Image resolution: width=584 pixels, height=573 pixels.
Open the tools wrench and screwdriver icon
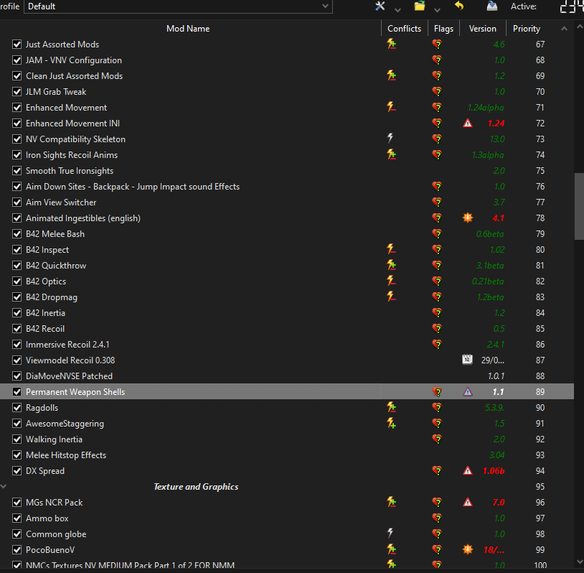point(380,6)
